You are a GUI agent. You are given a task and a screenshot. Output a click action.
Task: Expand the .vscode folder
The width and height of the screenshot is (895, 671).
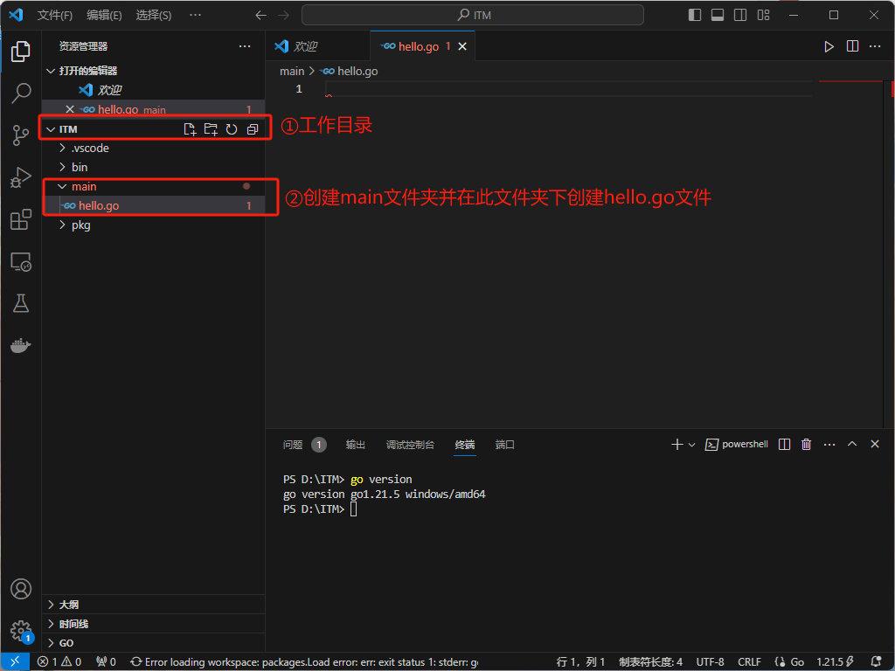62,149
